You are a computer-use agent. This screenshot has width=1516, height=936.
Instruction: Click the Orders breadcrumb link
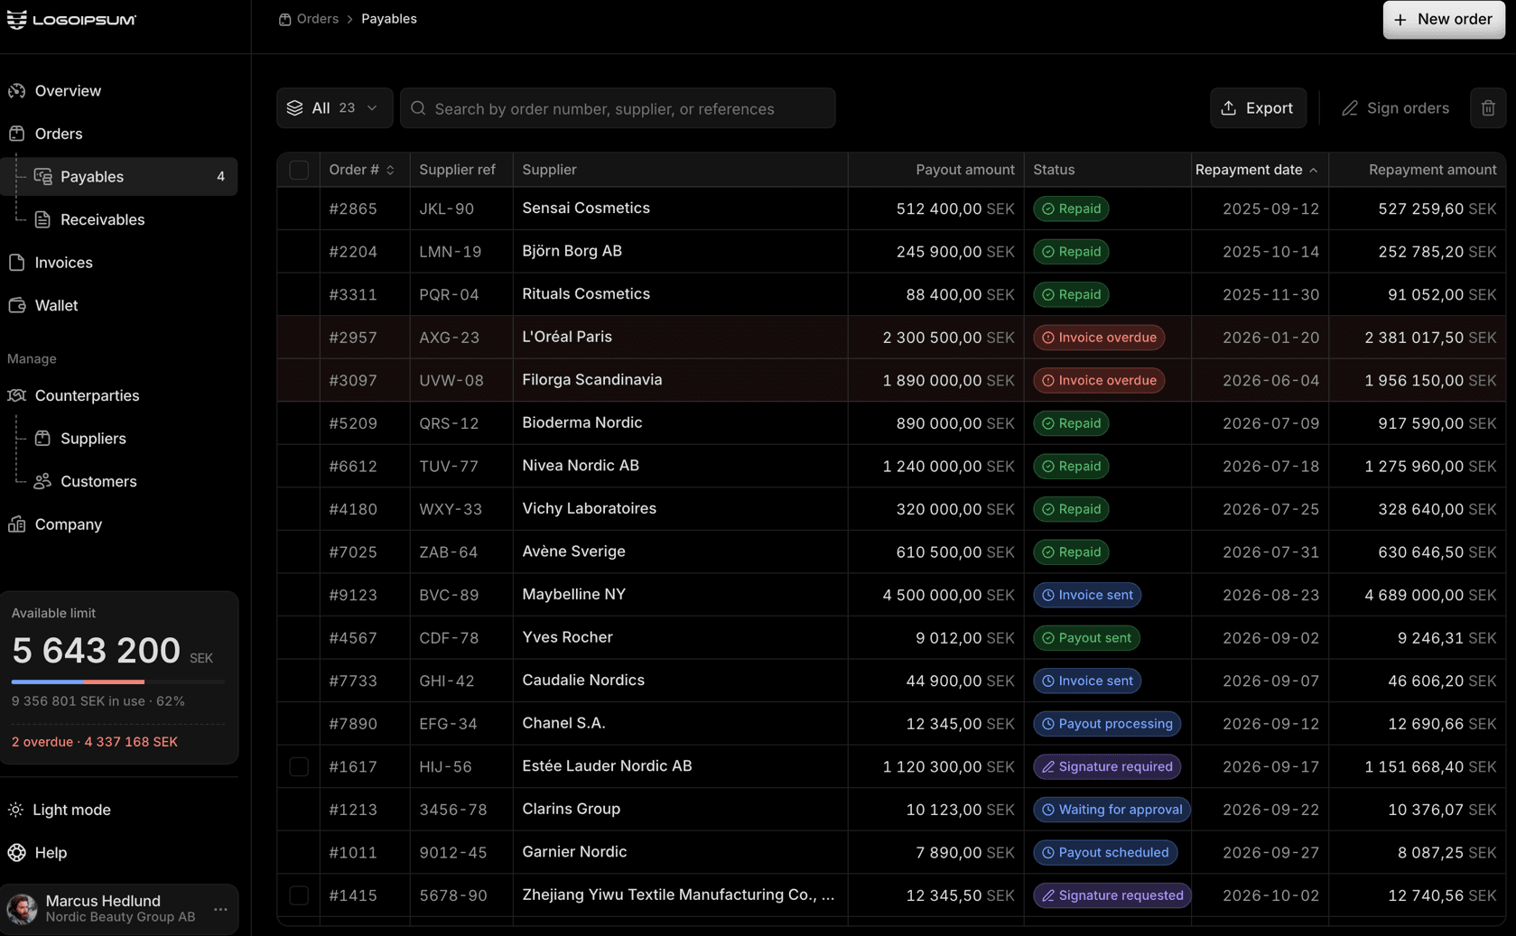click(317, 19)
